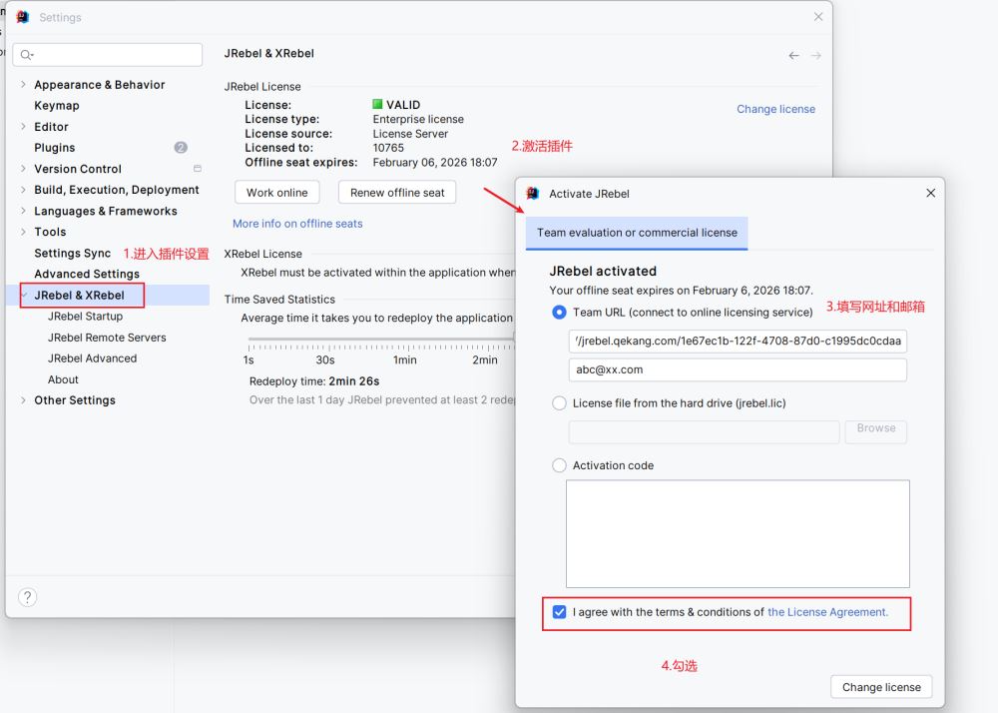Image resolution: width=998 pixels, height=713 pixels.
Task: Click the VALID license status text
Action: (403, 105)
